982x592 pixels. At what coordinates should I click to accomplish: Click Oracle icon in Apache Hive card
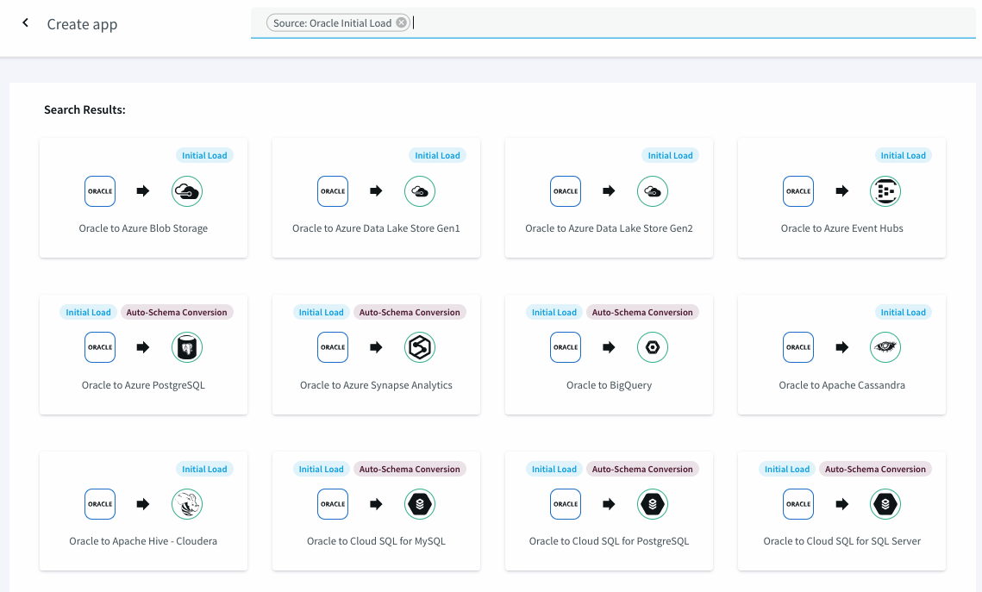click(x=100, y=504)
